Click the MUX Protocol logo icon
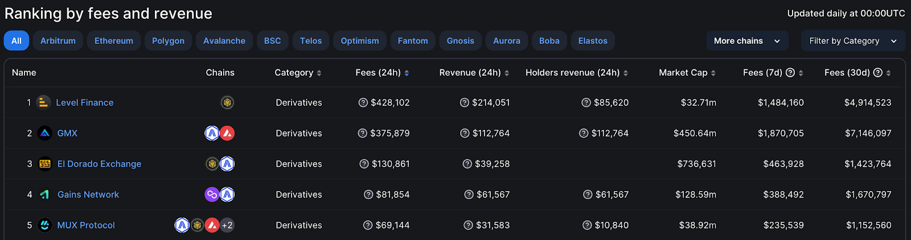Screen dimensions: 911x240 coord(45,225)
